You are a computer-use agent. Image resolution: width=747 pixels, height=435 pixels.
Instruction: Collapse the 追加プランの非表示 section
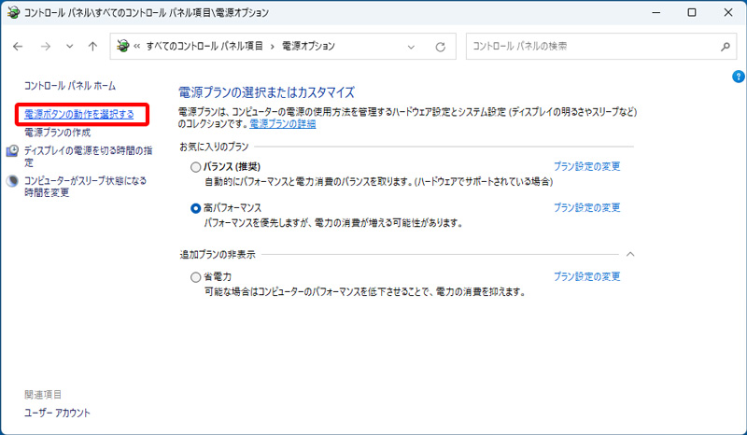coord(630,254)
